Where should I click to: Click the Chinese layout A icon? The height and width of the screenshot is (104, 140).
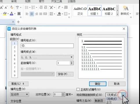(51, 7)
